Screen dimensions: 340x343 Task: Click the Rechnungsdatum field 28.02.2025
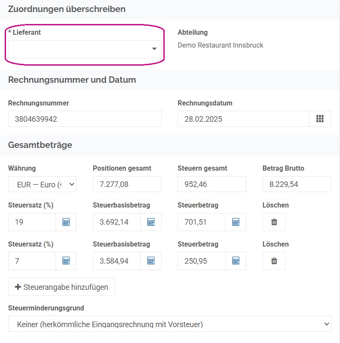(x=243, y=119)
